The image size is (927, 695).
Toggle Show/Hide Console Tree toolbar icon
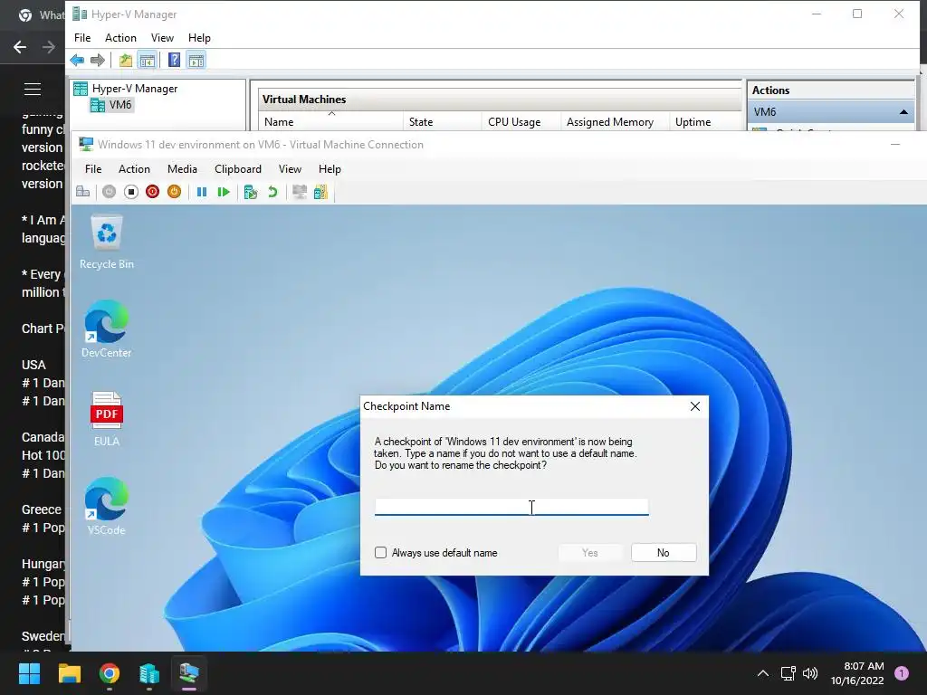[x=148, y=61]
